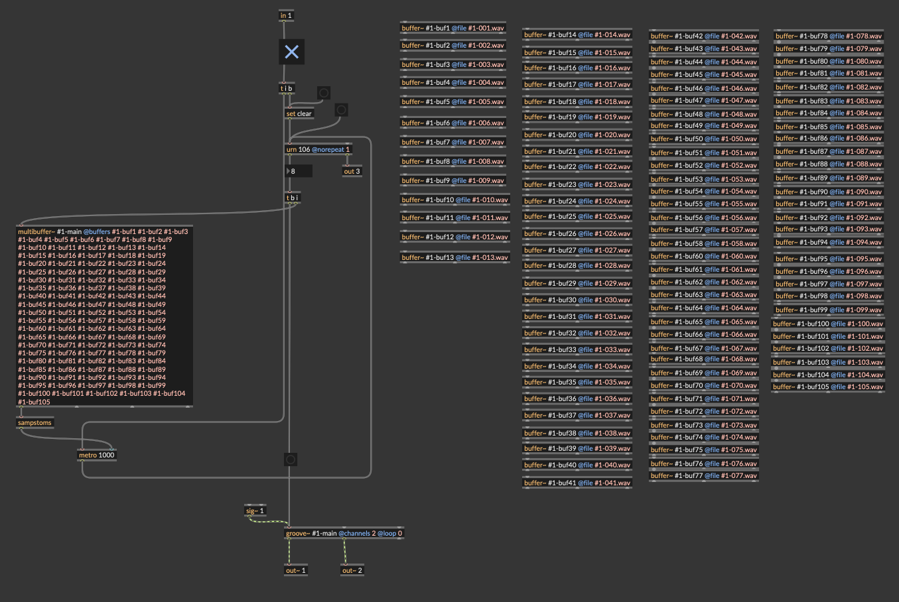Click the bang button below metro line
The width and height of the screenshot is (899, 602).
[290, 459]
